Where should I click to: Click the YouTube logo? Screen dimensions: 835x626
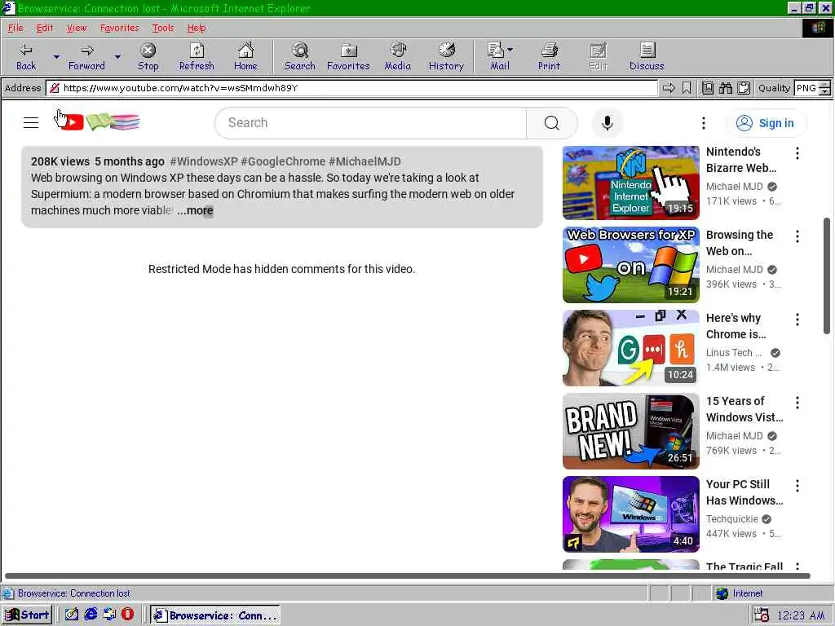99,122
